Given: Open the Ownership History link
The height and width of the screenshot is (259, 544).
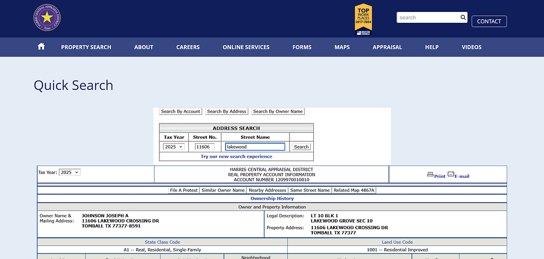Looking at the screenshot, I should point(272,199).
